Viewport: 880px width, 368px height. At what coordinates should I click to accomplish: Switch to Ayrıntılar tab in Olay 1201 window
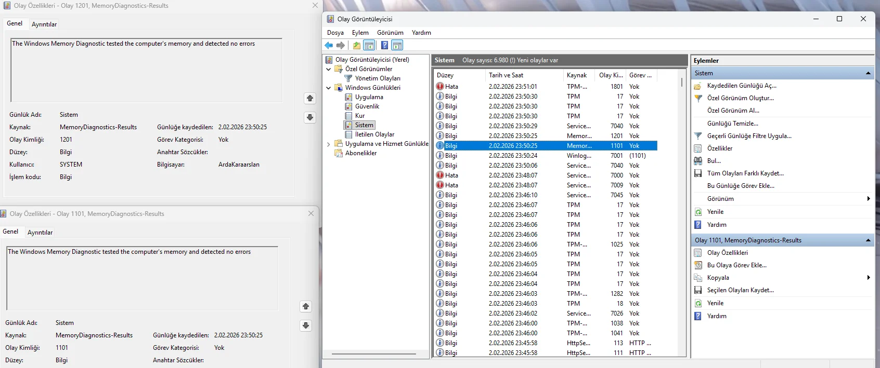point(44,24)
